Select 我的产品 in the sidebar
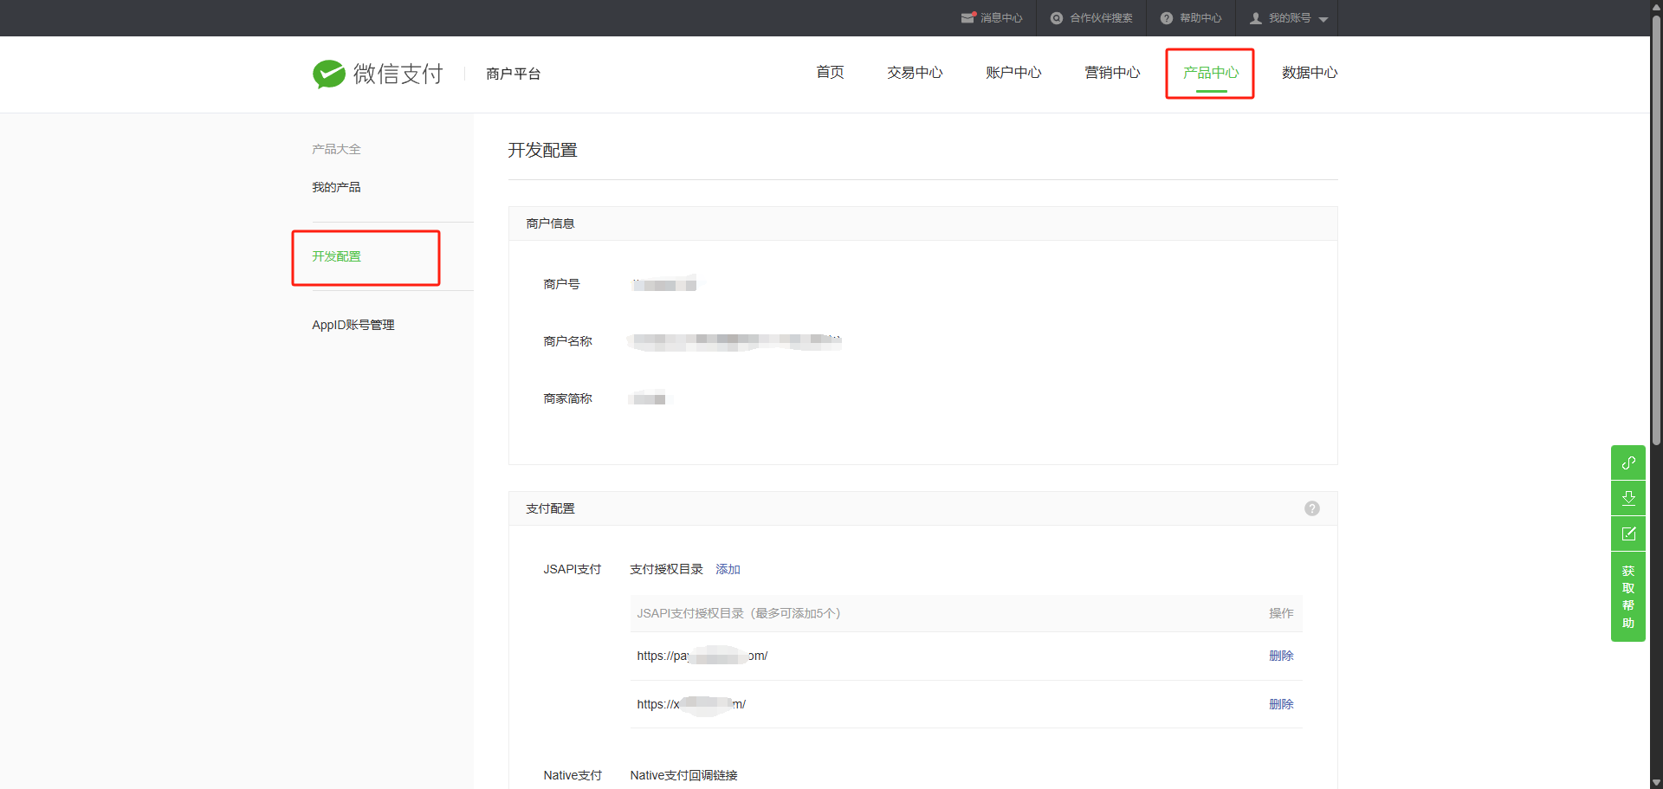 point(336,187)
